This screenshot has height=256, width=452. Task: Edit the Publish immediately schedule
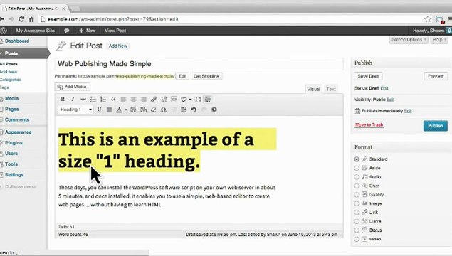408,111
